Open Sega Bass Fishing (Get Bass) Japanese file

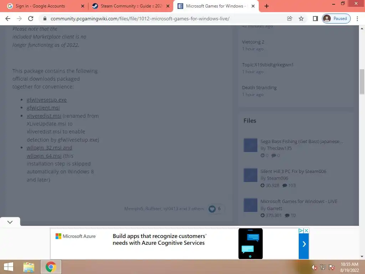(302, 141)
